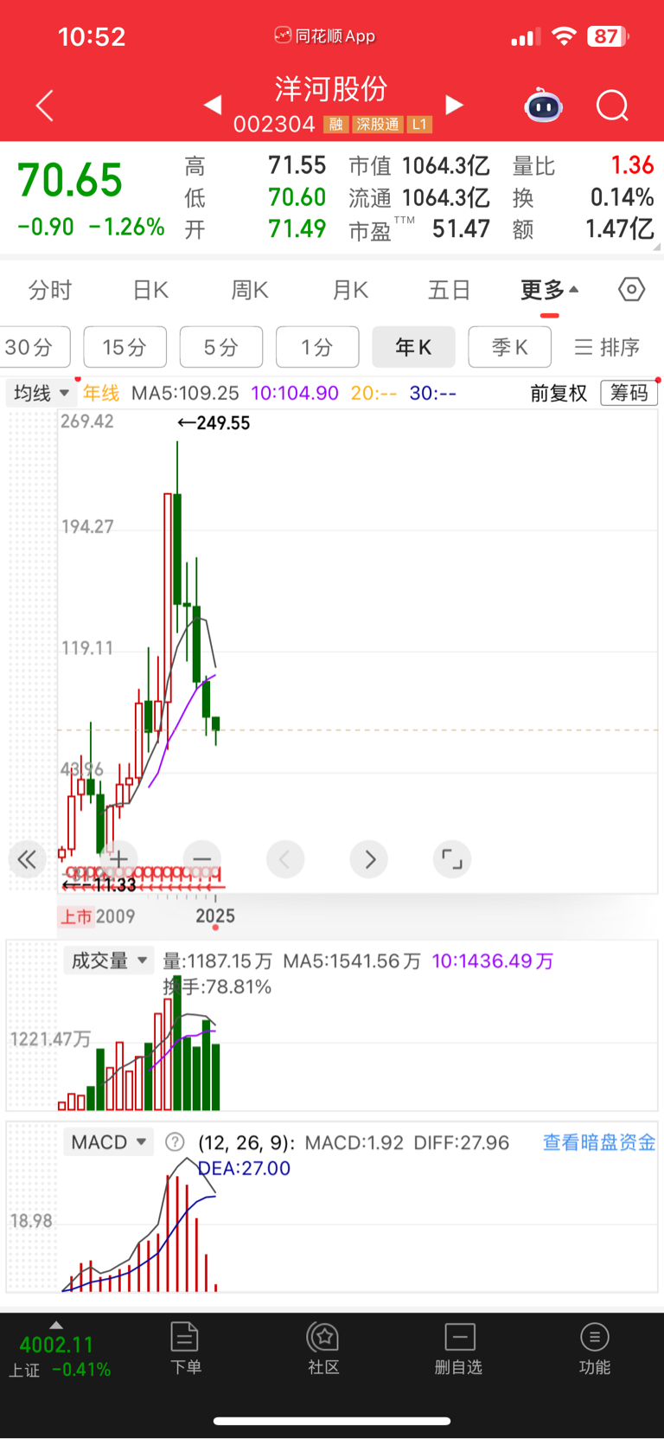Open 下单 order icon in bottom bar
The height and width of the screenshot is (1439, 664).
(185, 1348)
